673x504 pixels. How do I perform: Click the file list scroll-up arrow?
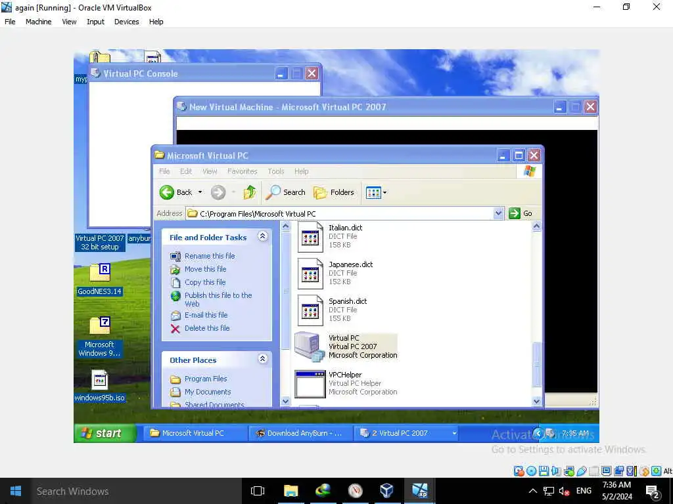[x=536, y=226]
